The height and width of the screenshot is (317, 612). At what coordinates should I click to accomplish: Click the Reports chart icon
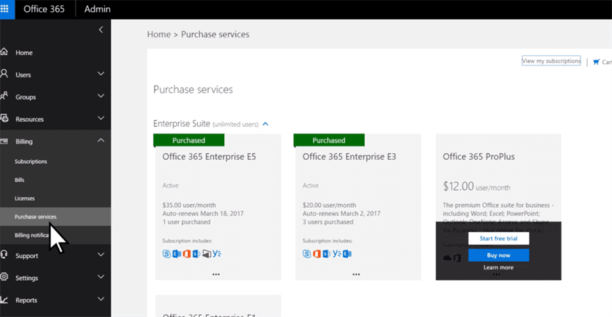click(x=4, y=300)
